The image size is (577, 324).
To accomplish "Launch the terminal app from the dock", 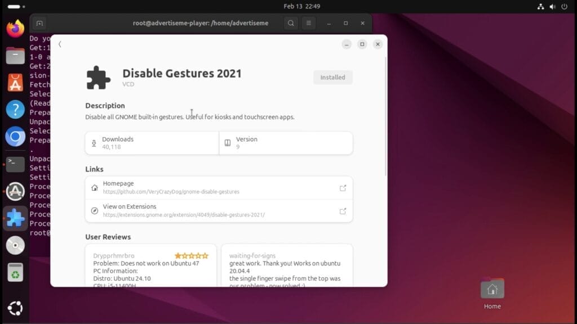I will 15,164.
